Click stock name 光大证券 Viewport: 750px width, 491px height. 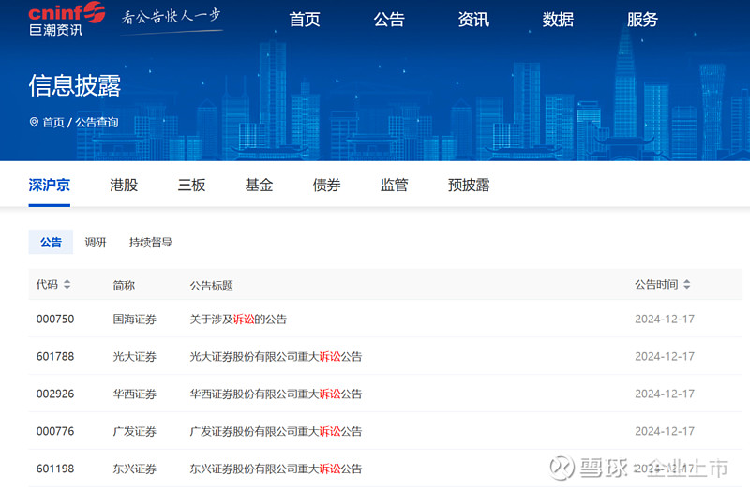(x=134, y=357)
